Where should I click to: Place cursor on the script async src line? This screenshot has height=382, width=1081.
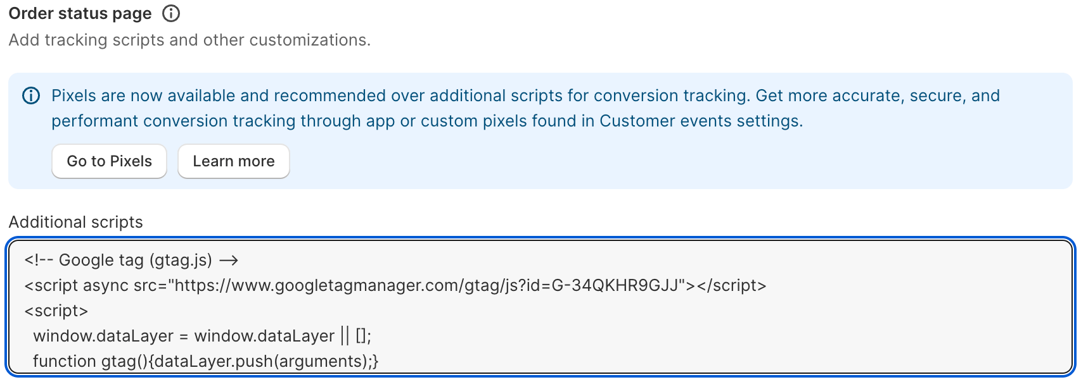[395, 285]
